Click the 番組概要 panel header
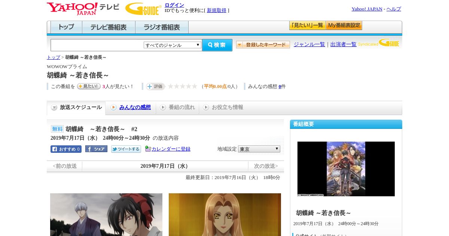Image resolution: width=449 pixels, height=236 pixels. tap(346, 124)
